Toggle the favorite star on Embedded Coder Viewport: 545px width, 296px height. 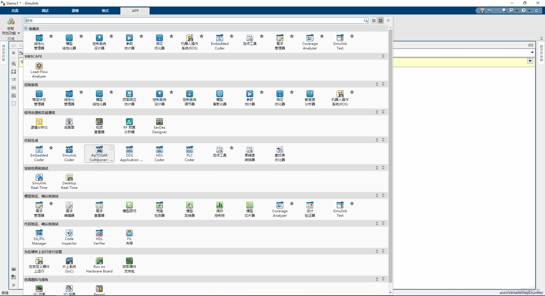click(x=51, y=148)
